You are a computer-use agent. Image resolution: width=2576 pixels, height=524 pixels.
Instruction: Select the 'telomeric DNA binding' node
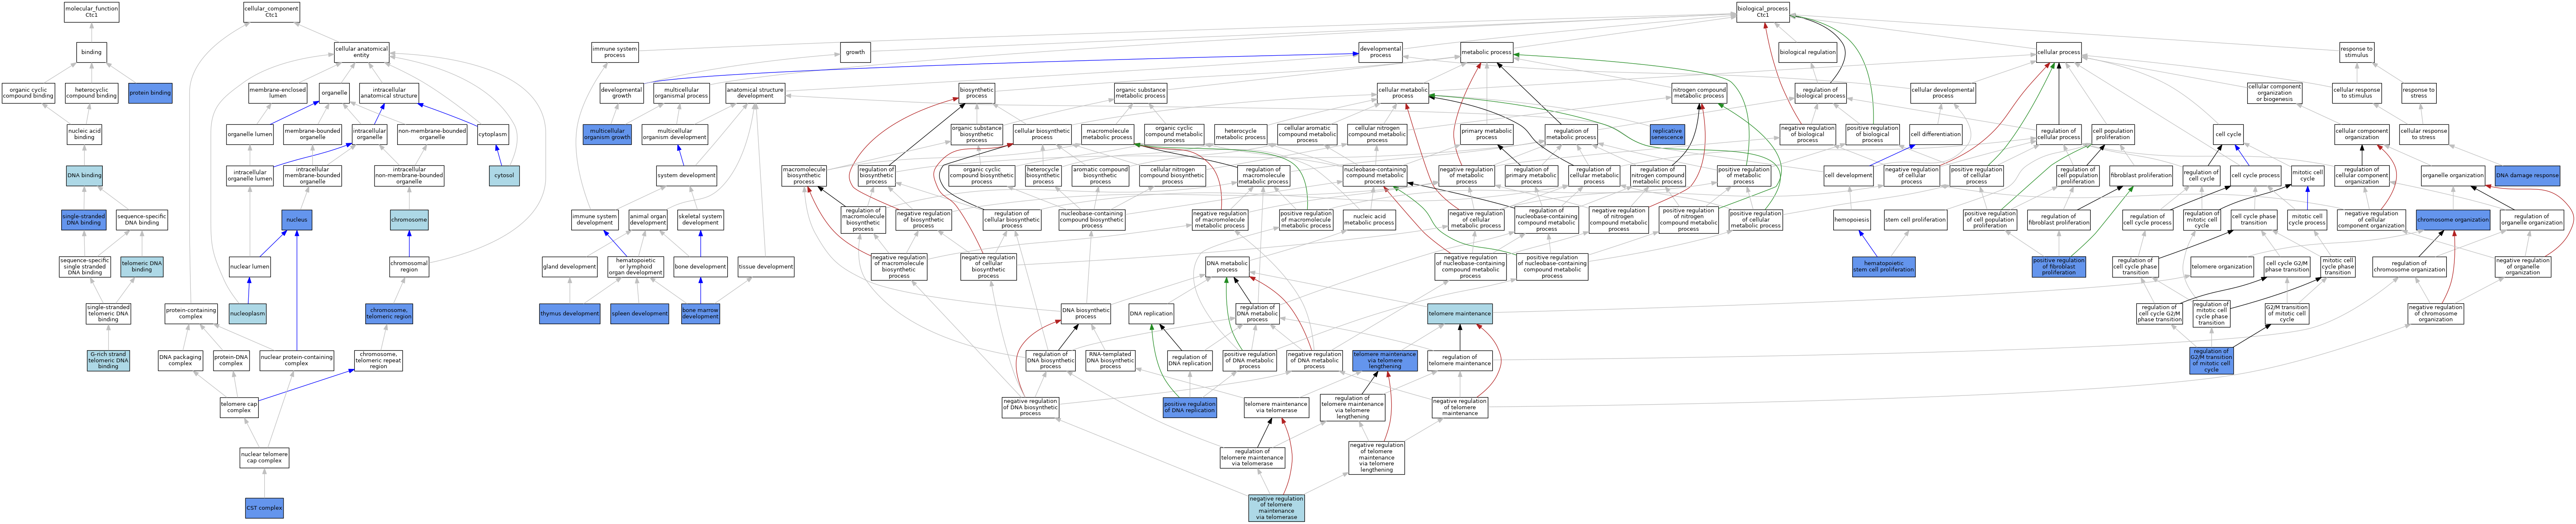pos(142,266)
